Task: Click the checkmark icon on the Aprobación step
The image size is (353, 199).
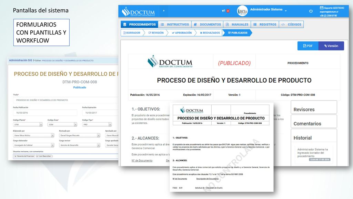Action: (x=173, y=33)
